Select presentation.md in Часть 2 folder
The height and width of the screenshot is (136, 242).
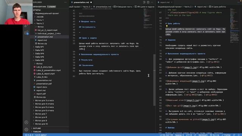[x=45, y=37]
